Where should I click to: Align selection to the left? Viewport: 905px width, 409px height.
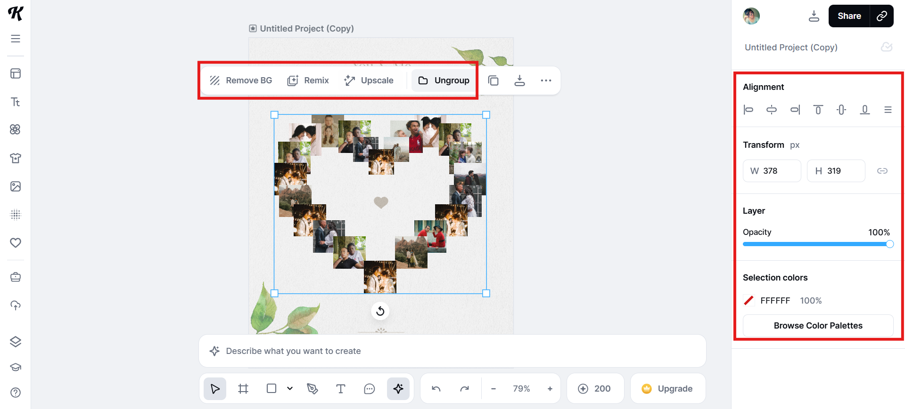(x=748, y=110)
